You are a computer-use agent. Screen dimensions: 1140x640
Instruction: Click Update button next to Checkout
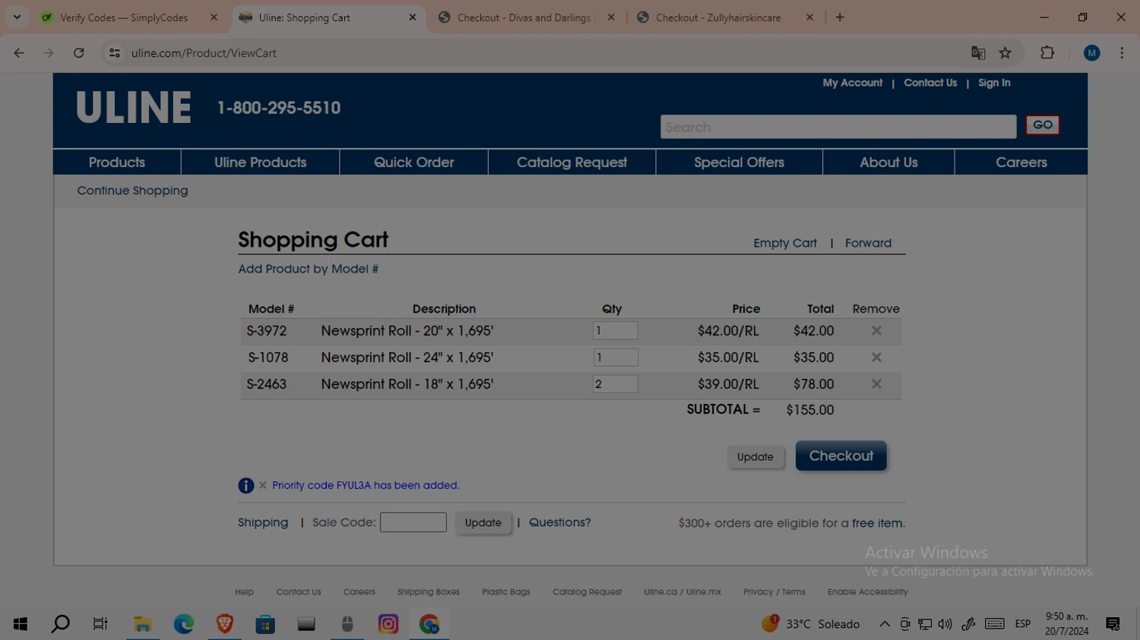pos(755,457)
